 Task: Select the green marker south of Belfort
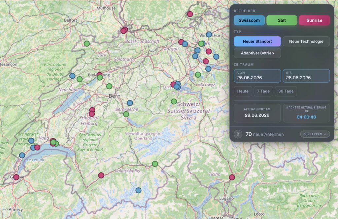click(x=87, y=44)
